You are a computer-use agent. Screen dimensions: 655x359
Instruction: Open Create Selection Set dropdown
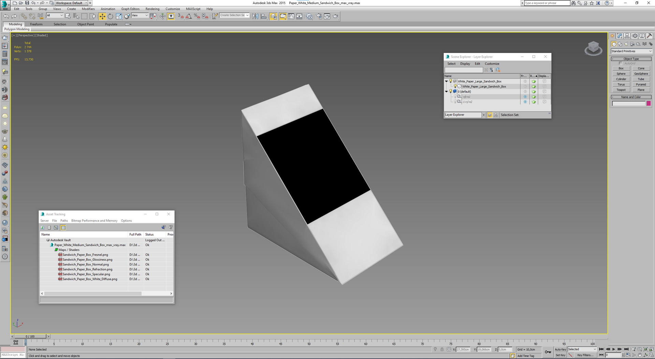pyautogui.click(x=234, y=15)
